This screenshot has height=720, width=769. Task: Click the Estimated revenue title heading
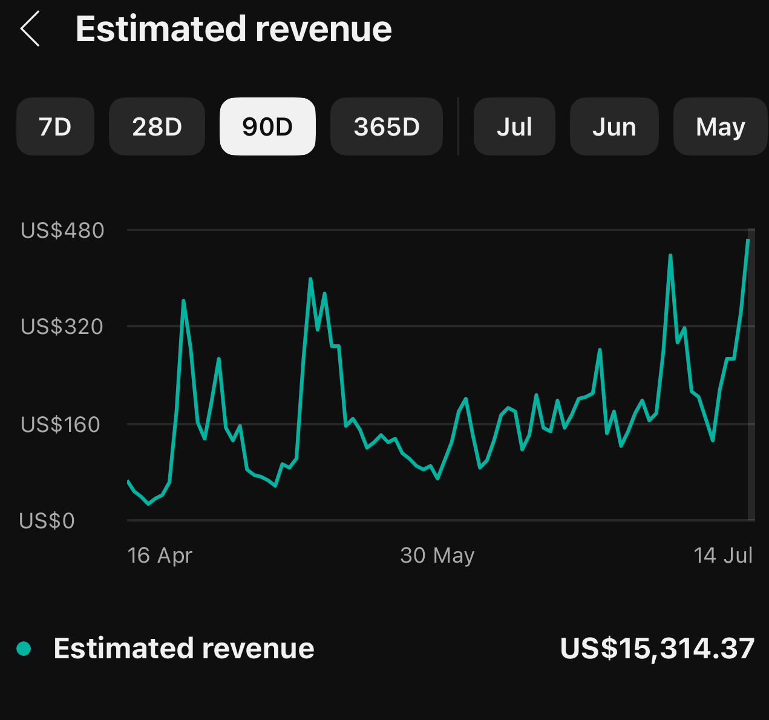pyautogui.click(x=234, y=28)
